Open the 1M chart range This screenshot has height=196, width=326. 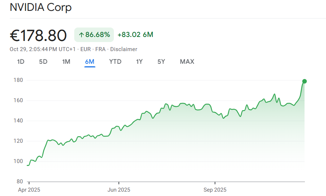(66, 62)
